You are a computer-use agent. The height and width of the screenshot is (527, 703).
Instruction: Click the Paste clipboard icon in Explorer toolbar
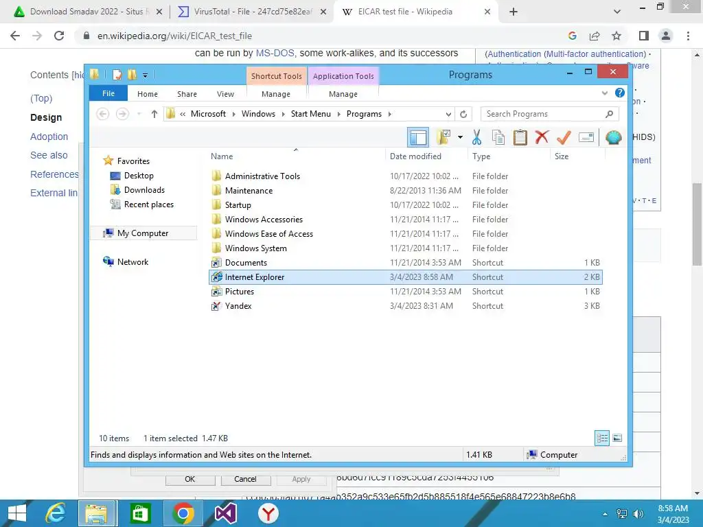[x=520, y=137]
